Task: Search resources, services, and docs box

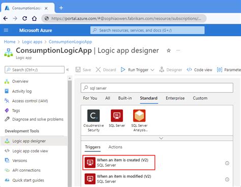Action: coord(147,30)
